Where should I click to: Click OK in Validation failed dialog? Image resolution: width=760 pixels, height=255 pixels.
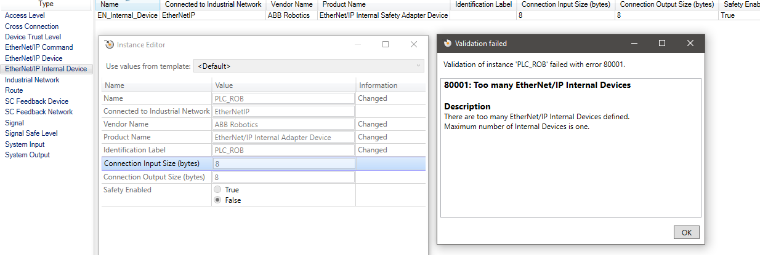(x=686, y=233)
